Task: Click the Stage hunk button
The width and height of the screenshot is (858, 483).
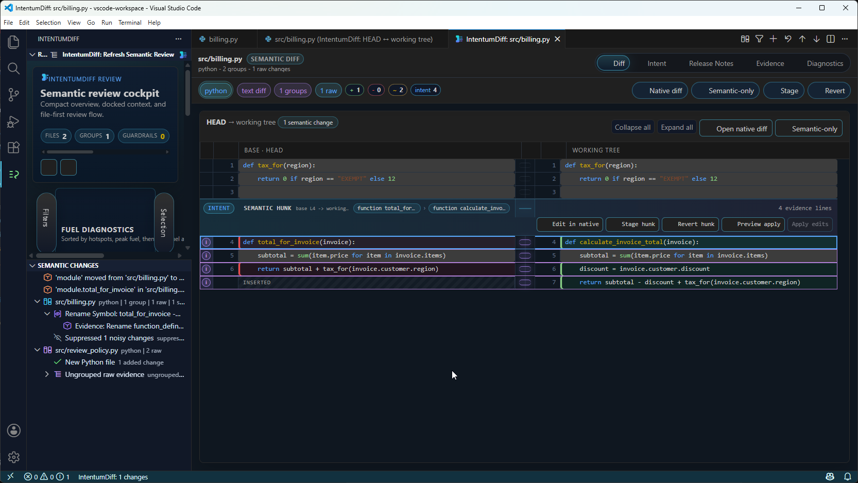Action: 633,225
